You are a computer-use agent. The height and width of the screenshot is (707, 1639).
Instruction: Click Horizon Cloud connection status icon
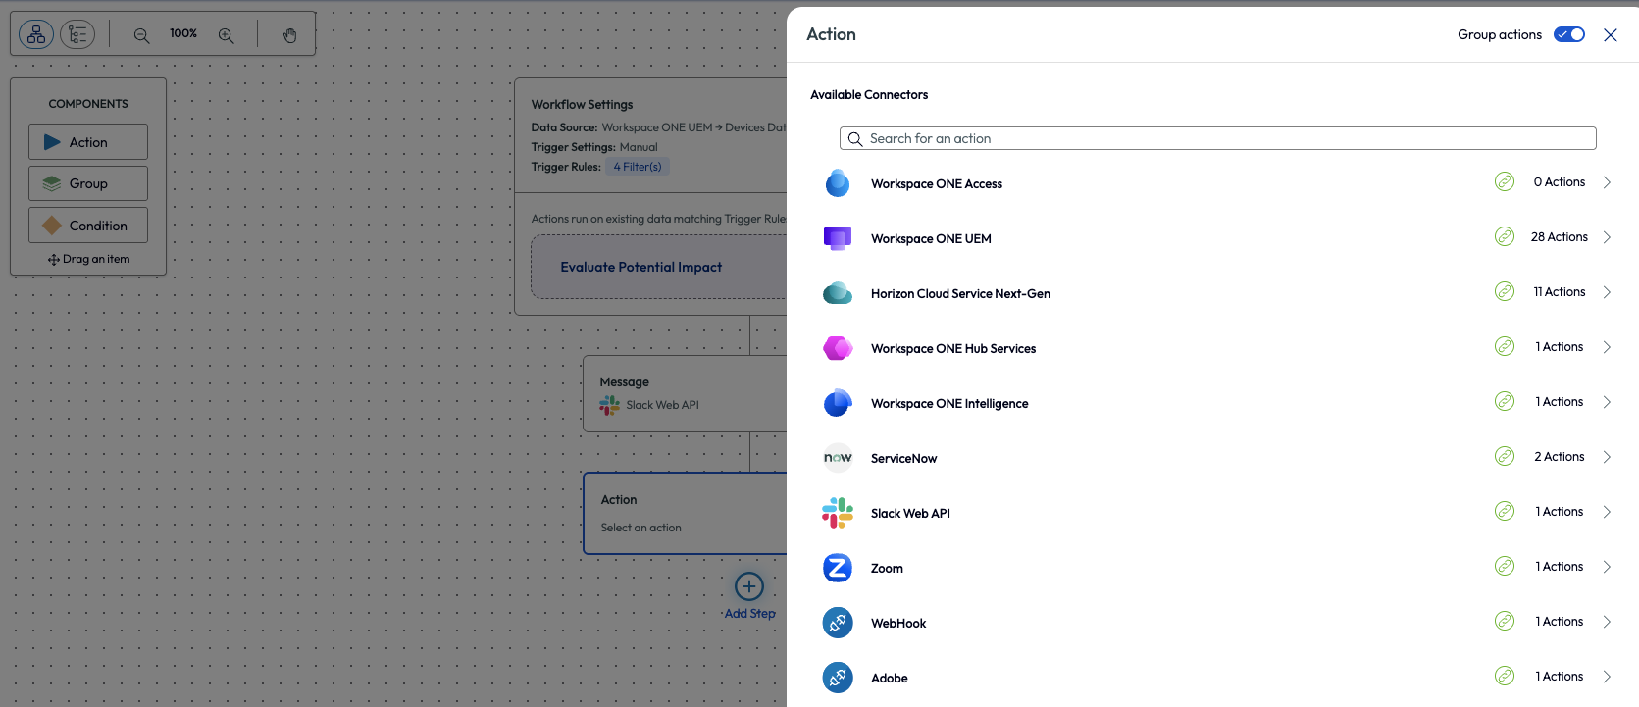[x=1505, y=291]
